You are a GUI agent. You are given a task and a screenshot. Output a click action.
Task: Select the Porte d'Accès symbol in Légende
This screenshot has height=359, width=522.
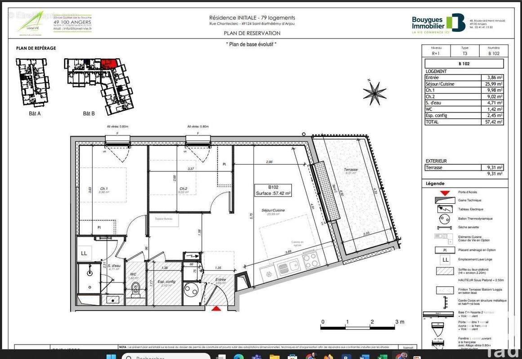point(445,193)
